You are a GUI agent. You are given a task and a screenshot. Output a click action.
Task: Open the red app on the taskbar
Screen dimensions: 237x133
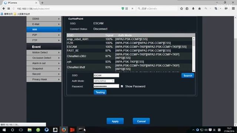tap(72, 130)
